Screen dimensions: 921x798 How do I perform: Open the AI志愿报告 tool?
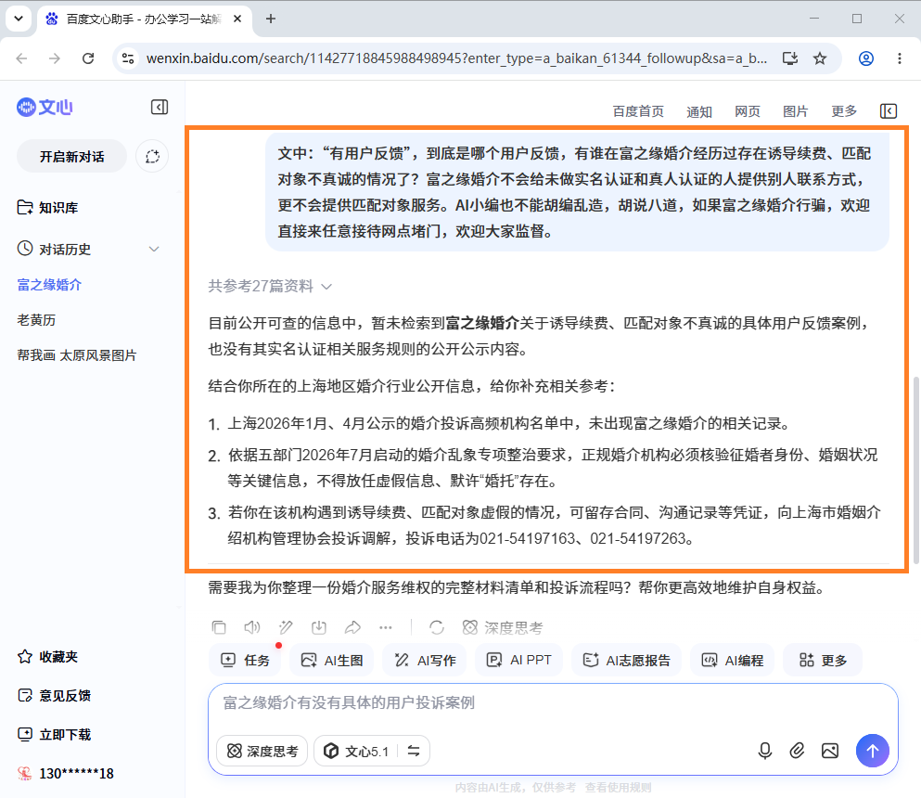[626, 660]
